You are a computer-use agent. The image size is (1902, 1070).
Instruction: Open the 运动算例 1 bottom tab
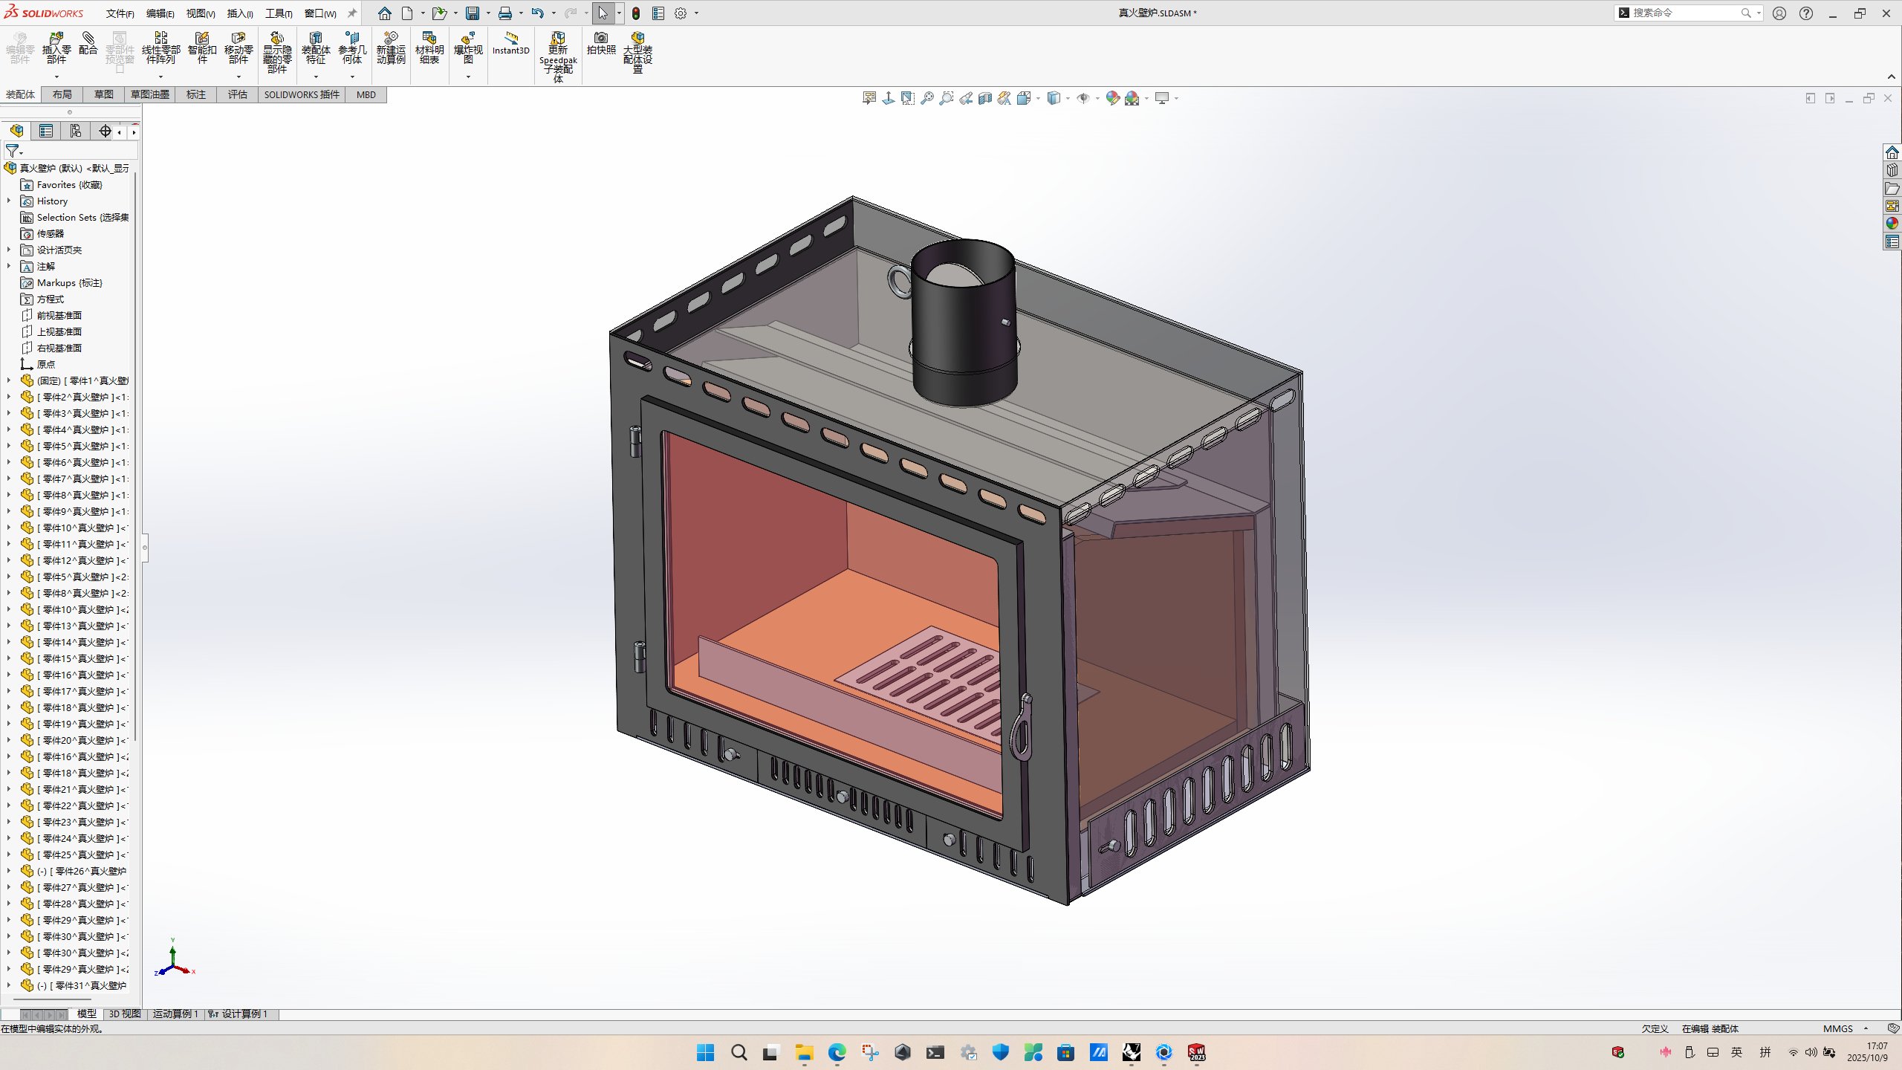point(175,1014)
